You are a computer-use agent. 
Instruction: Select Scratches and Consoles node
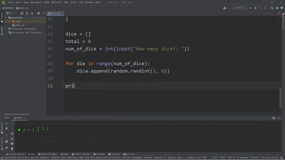(x=25, y=32)
